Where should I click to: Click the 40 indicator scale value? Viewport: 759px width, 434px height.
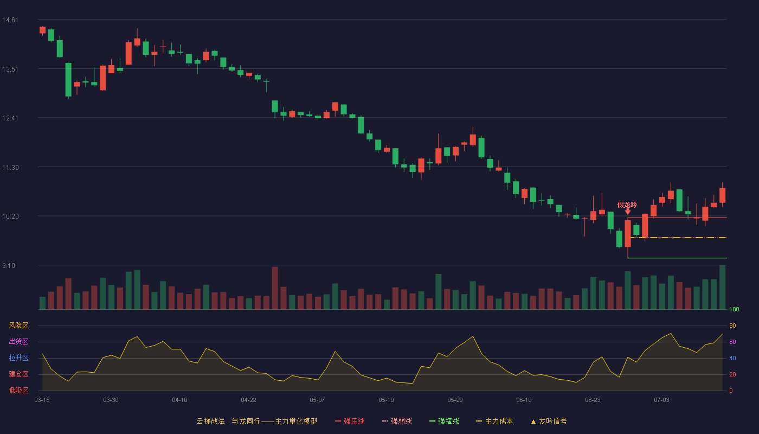coord(732,358)
